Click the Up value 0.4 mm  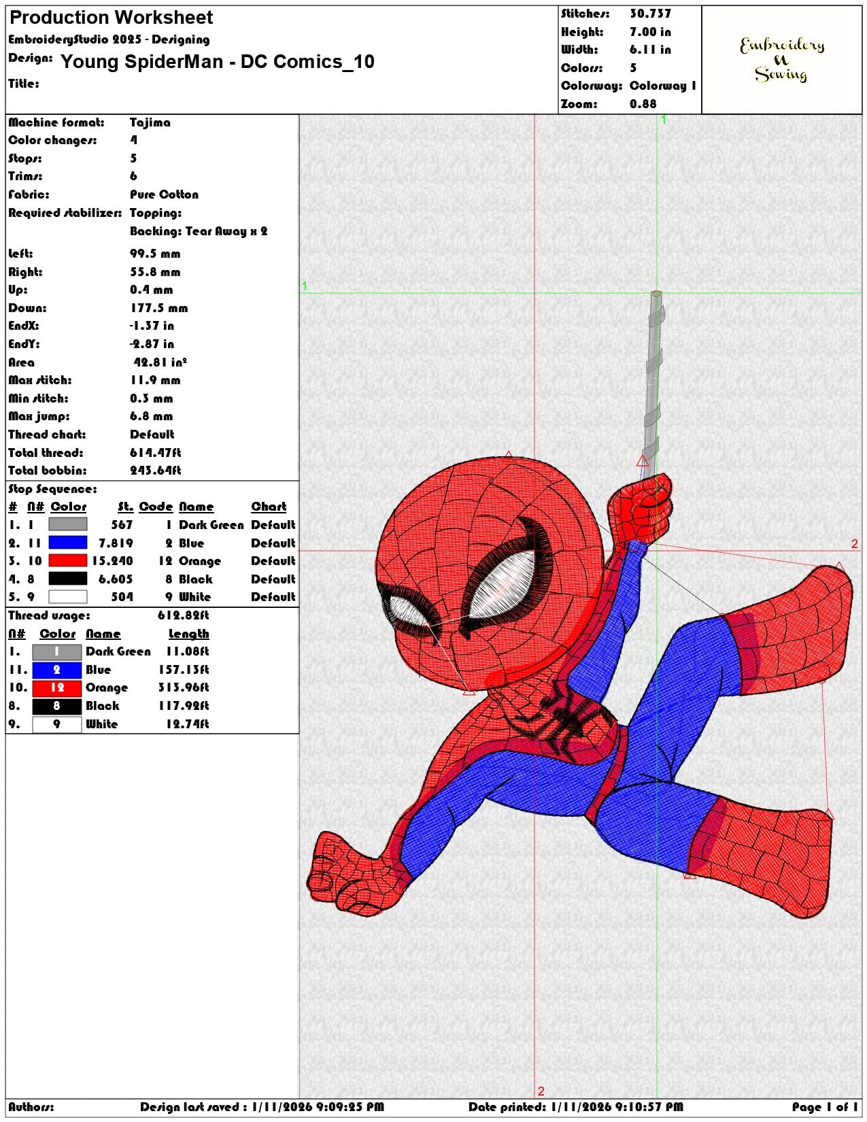(x=151, y=290)
